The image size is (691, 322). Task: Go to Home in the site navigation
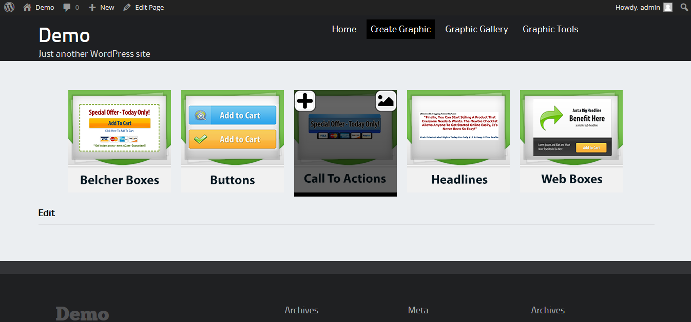tap(344, 29)
